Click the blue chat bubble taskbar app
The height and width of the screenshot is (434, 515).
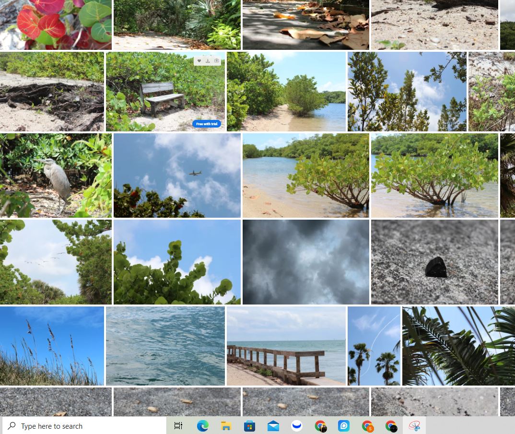coord(344,426)
